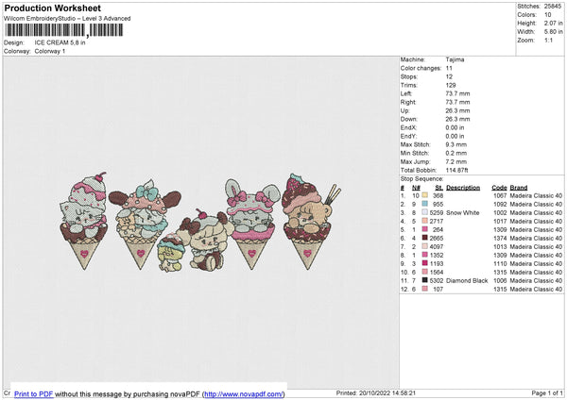Select the dark brown swatch, 2665 stitches
The height and width of the screenshot is (400, 567).
click(425, 238)
